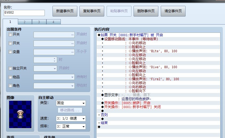Expand the 物品 dropdown
225x138 pixels.
54,77
